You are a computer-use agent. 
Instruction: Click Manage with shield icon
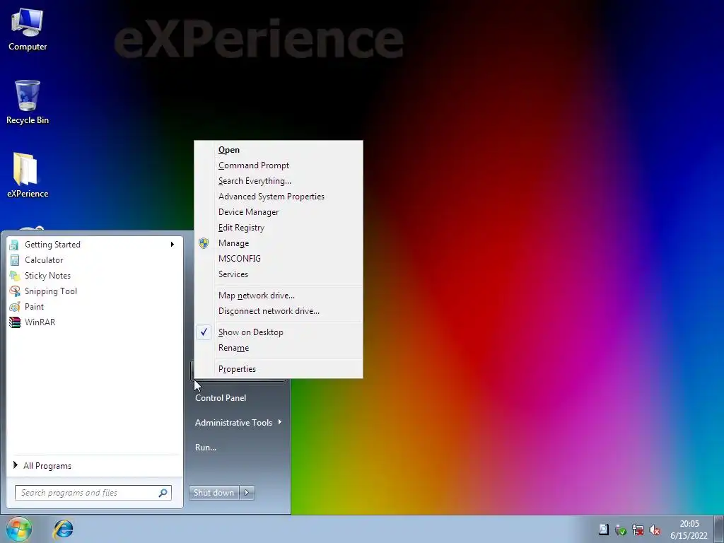(x=279, y=243)
